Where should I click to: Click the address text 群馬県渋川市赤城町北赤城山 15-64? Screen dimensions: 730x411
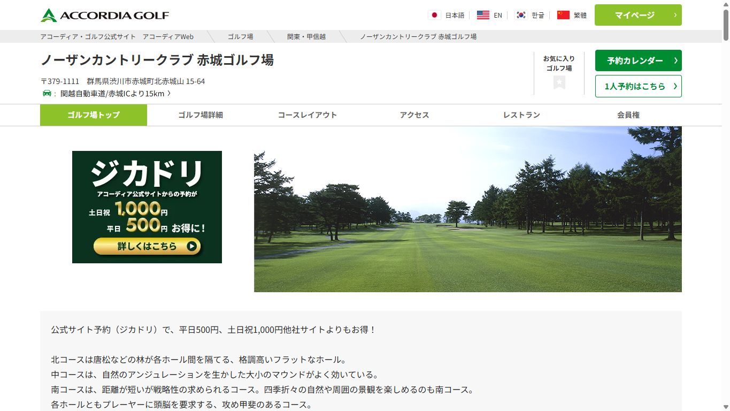pyautogui.click(x=146, y=81)
